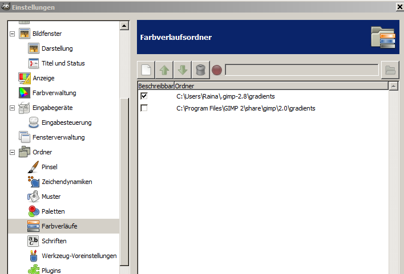Open Pinsel folder settings
404x274 pixels.
[x=50, y=167]
